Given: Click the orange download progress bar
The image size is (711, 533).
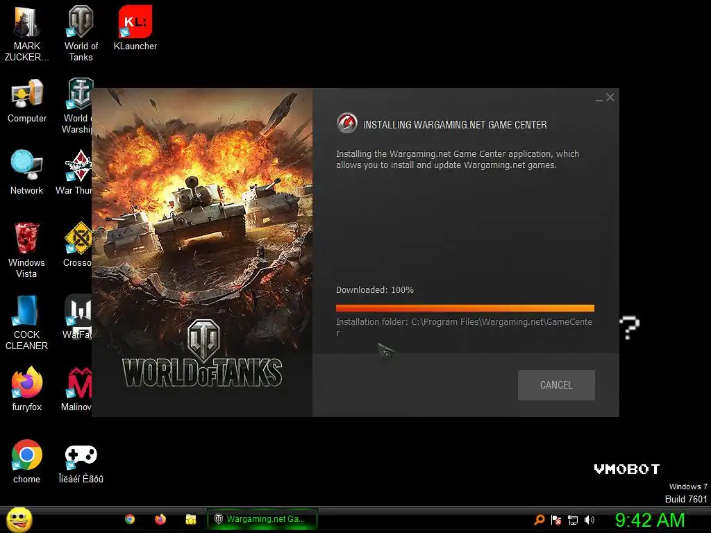Looking at the screenshot, I should click(x=465, y=308).
